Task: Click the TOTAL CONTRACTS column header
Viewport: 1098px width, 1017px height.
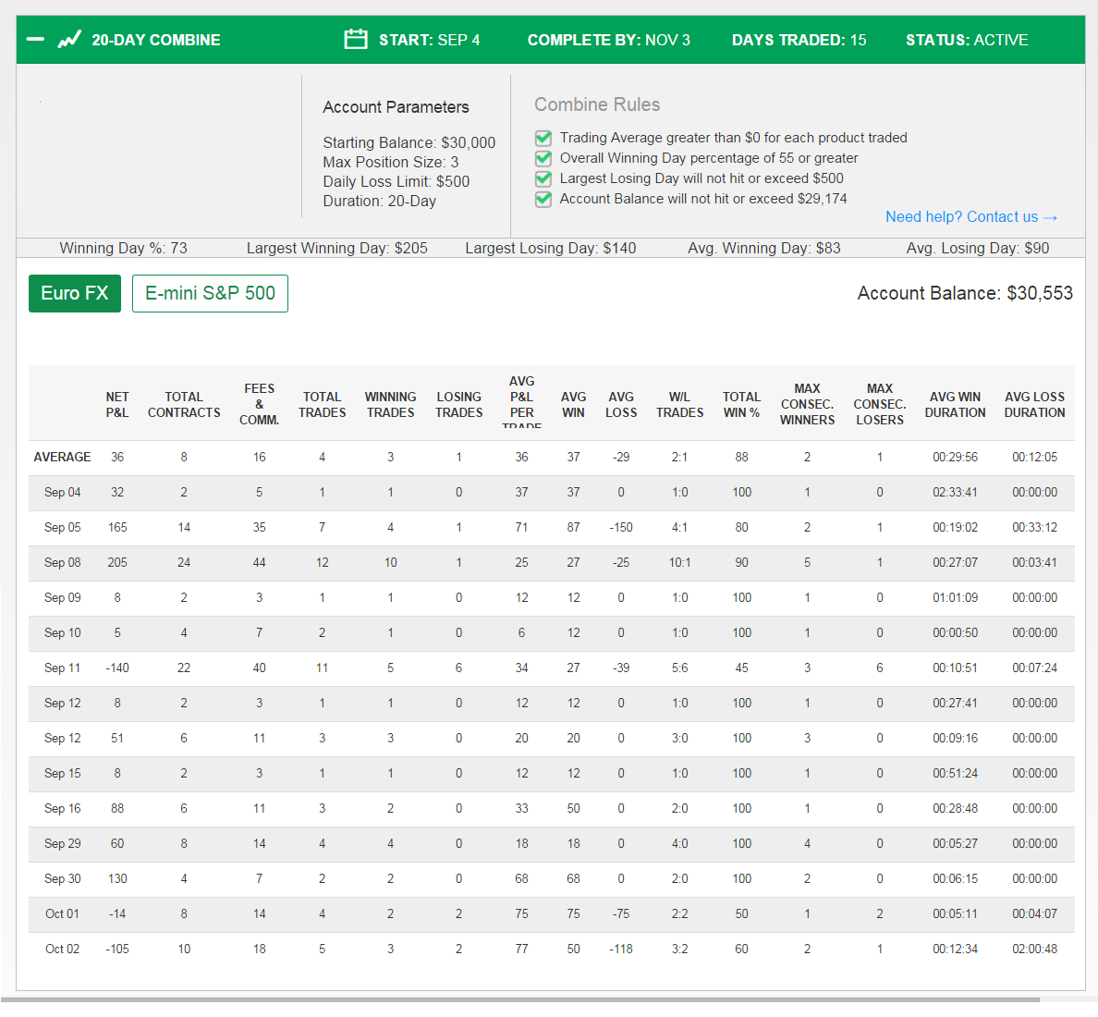Action: pyautogui.click(x=184, y=404)
